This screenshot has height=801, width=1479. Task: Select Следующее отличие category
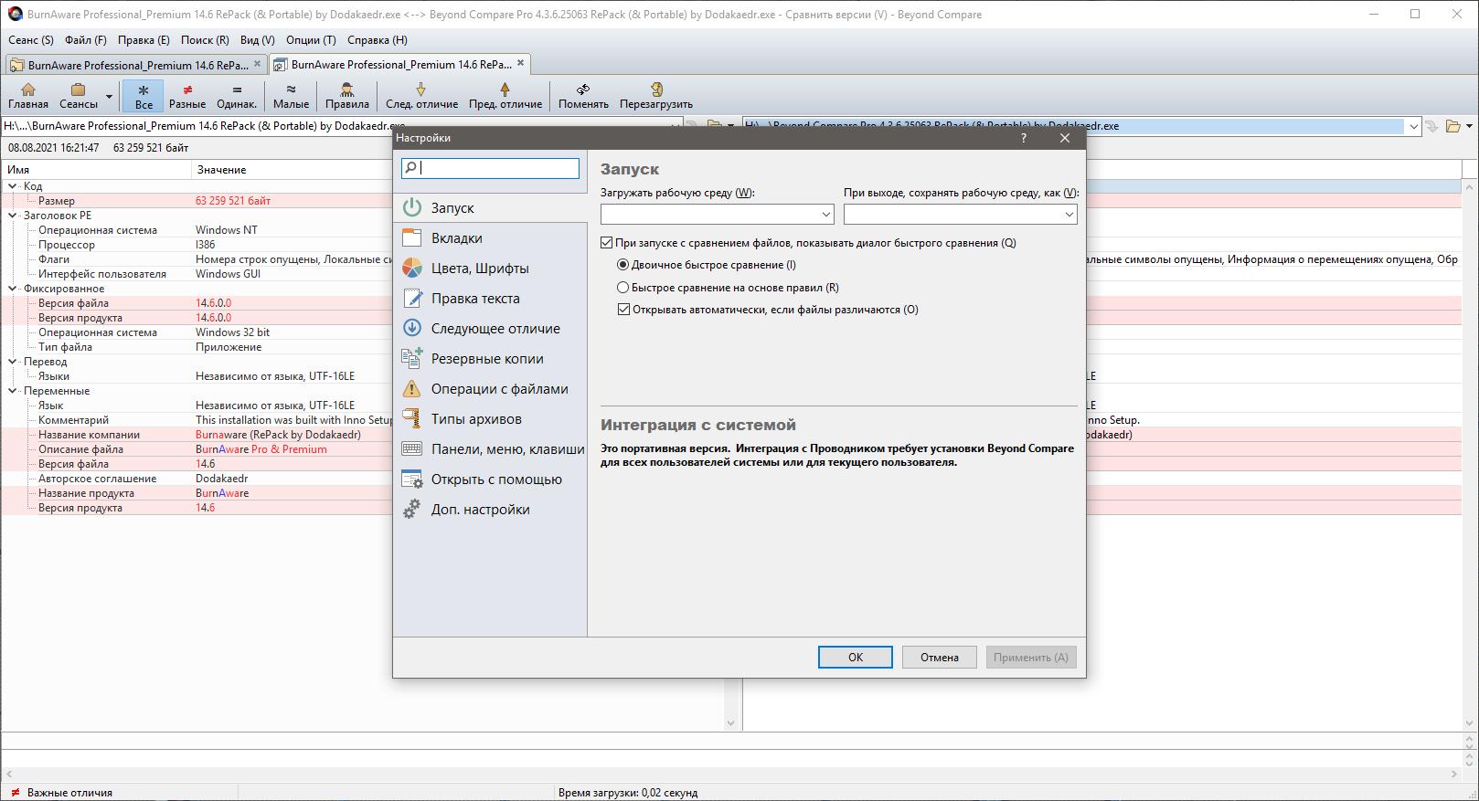pyautogui.click(x=490, y=329)
